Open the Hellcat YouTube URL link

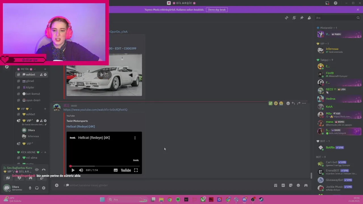(x=95, y=110)
